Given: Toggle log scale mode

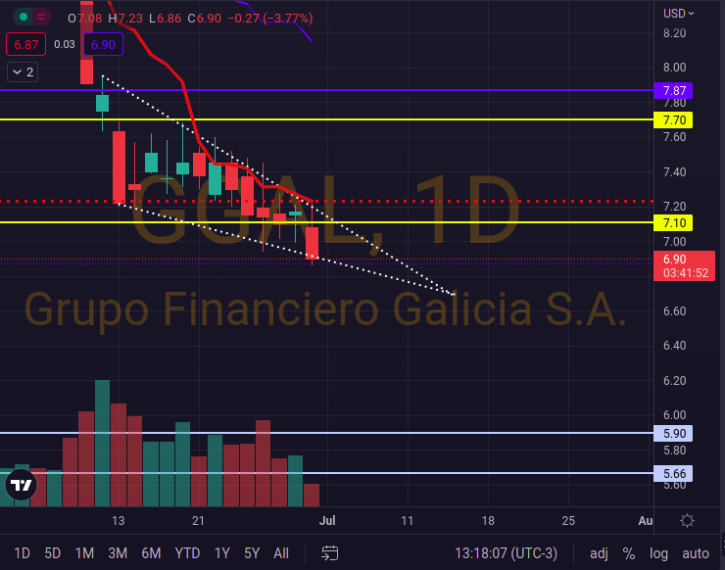Looking at the screenshot, I should pyautogui.click(x=658, y=553).
